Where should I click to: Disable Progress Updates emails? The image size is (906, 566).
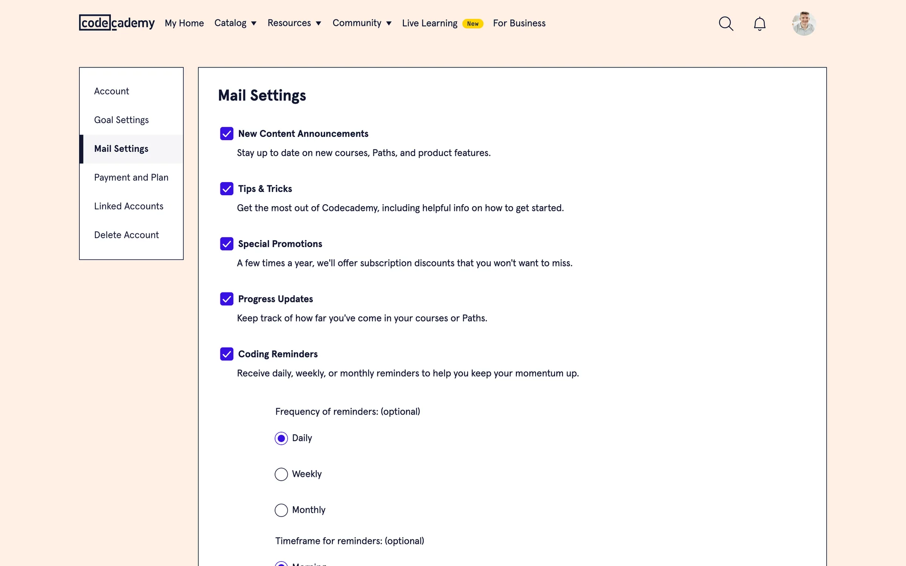(226, 299)
